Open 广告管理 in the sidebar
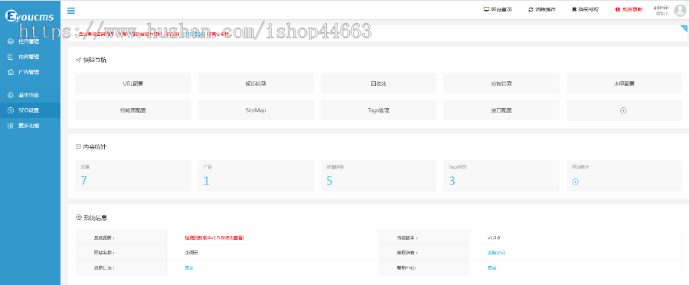Screen dimensions: 689x285 click(x=30, y=72)
